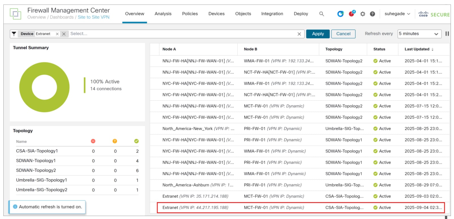The width and height of the screenshot is (454, 219).
Task: Click the Status column header
Action: (x=379, y=49)
